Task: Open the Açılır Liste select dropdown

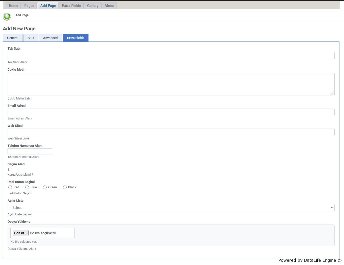Action: click(171, 208)
